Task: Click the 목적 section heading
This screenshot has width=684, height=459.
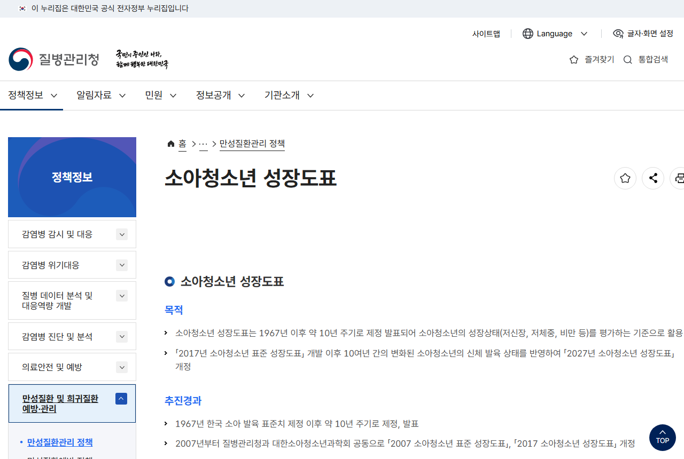Action: [174, 310]
